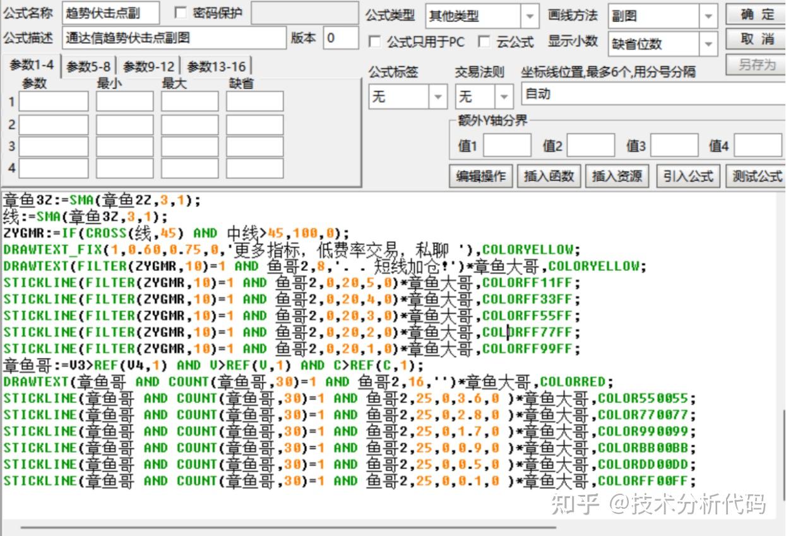Click the 插入函数 button
Viewport: 786px width, 536px height.
tap(549, 176)
